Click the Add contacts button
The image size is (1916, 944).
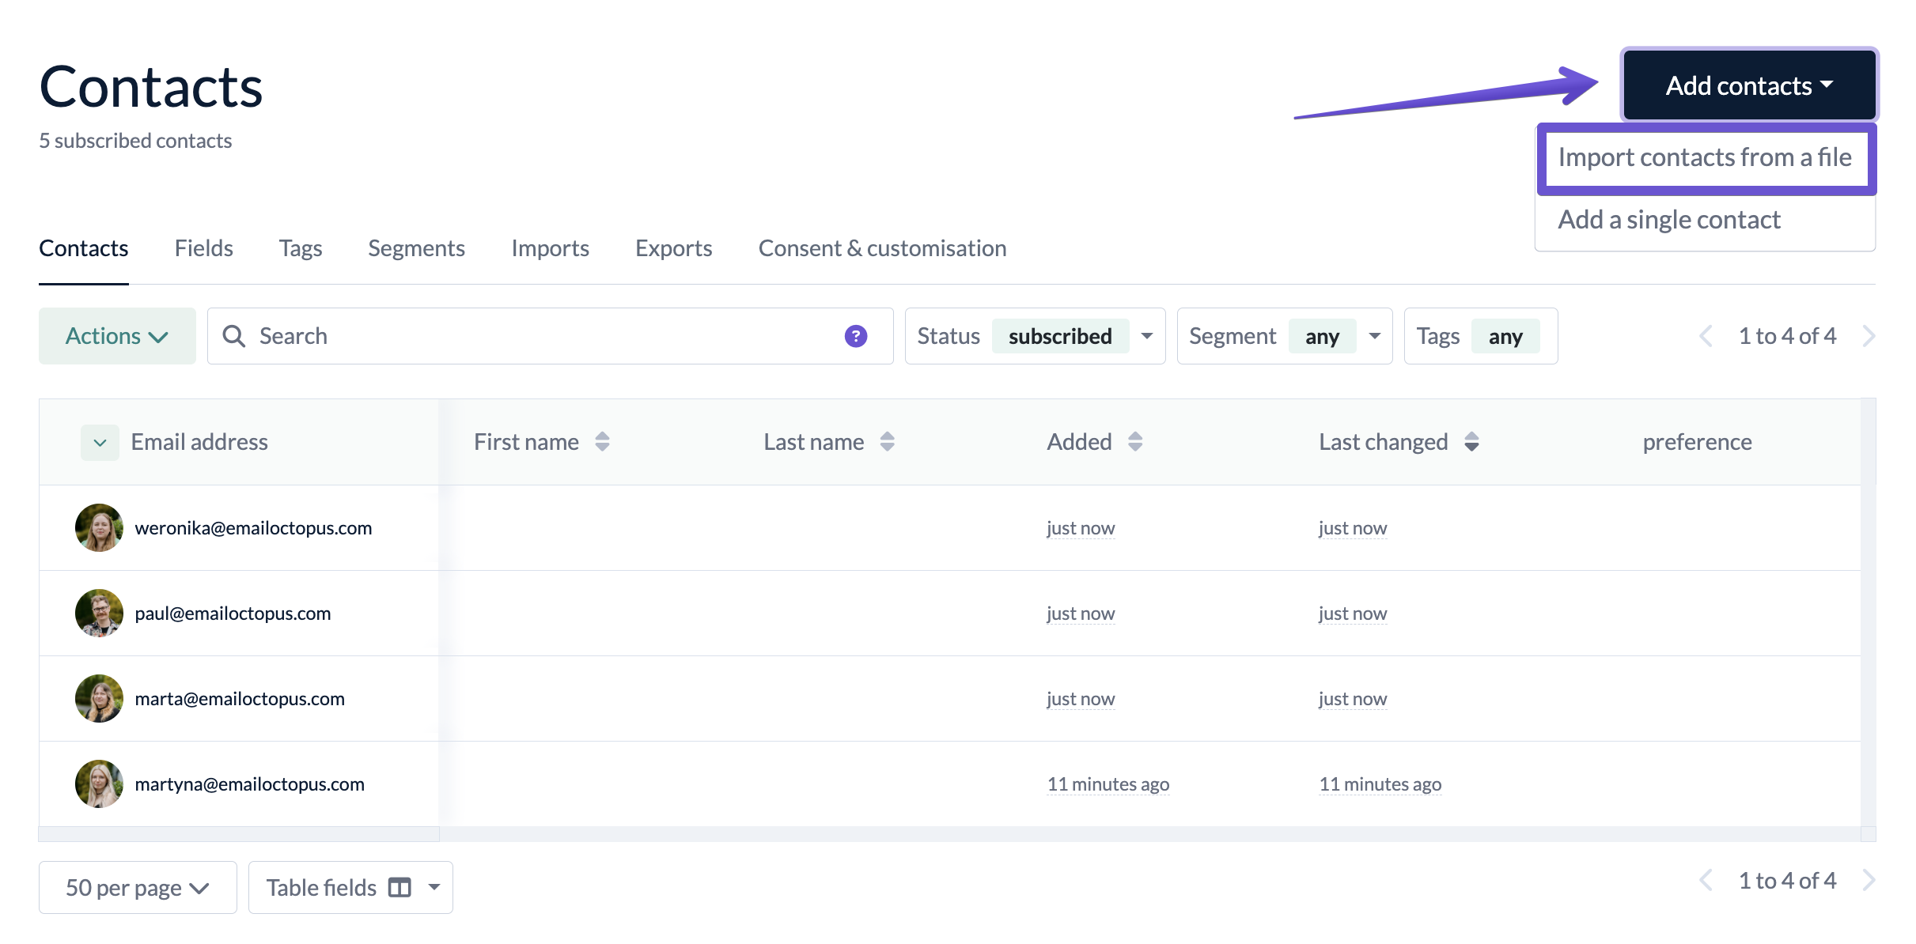(x=1749, y=85)
